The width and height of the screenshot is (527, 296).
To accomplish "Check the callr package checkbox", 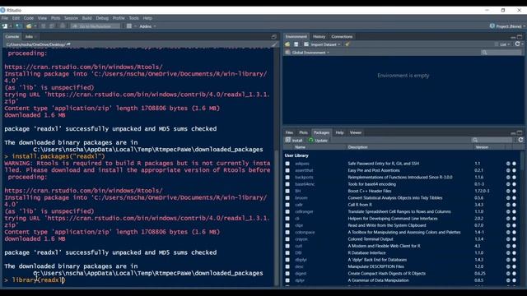I will (287, 205).
